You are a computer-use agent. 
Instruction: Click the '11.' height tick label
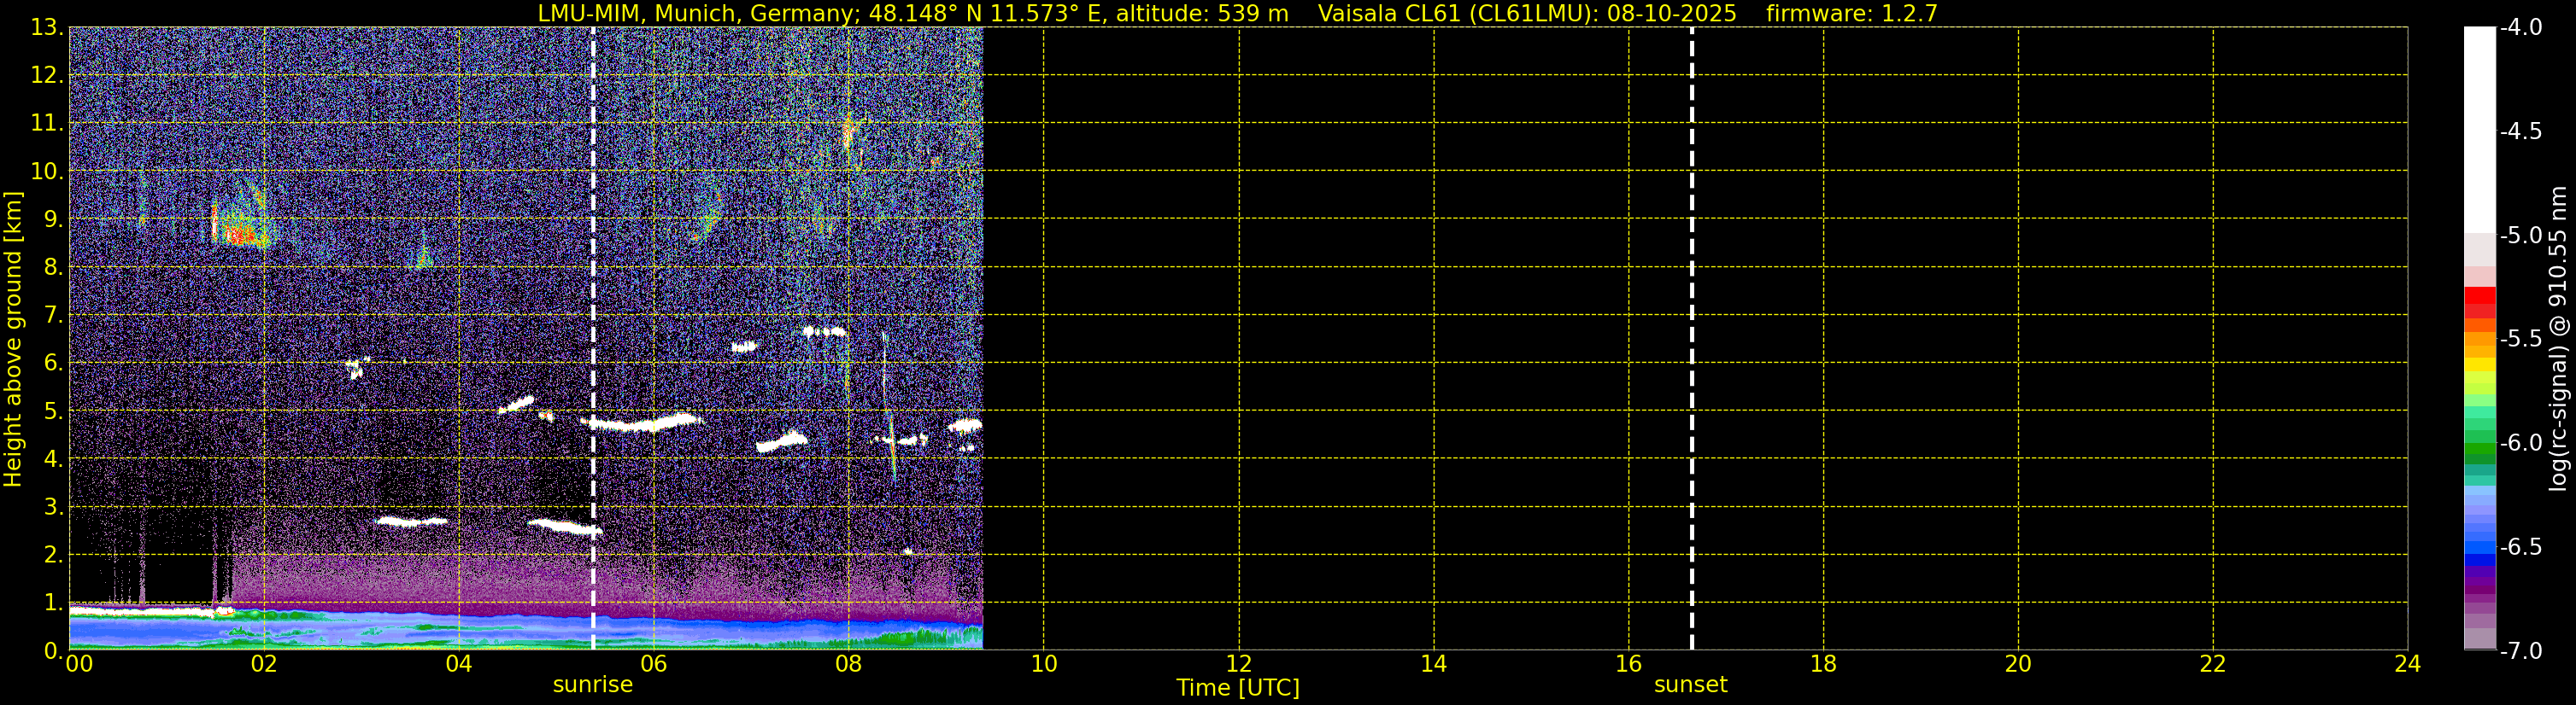pyautogui.click(x=47, y=123)
